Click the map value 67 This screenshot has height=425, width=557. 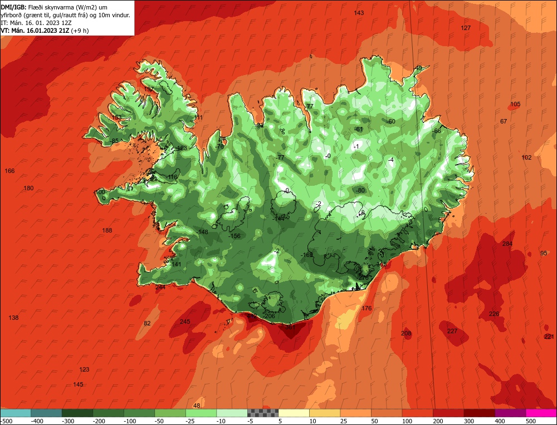(504, 121)
